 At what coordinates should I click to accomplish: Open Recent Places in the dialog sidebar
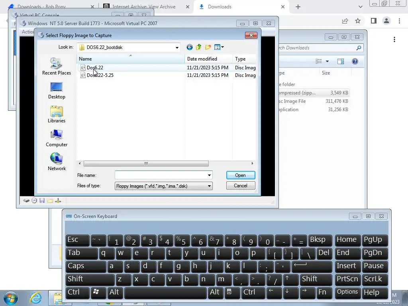click(57, 67)
